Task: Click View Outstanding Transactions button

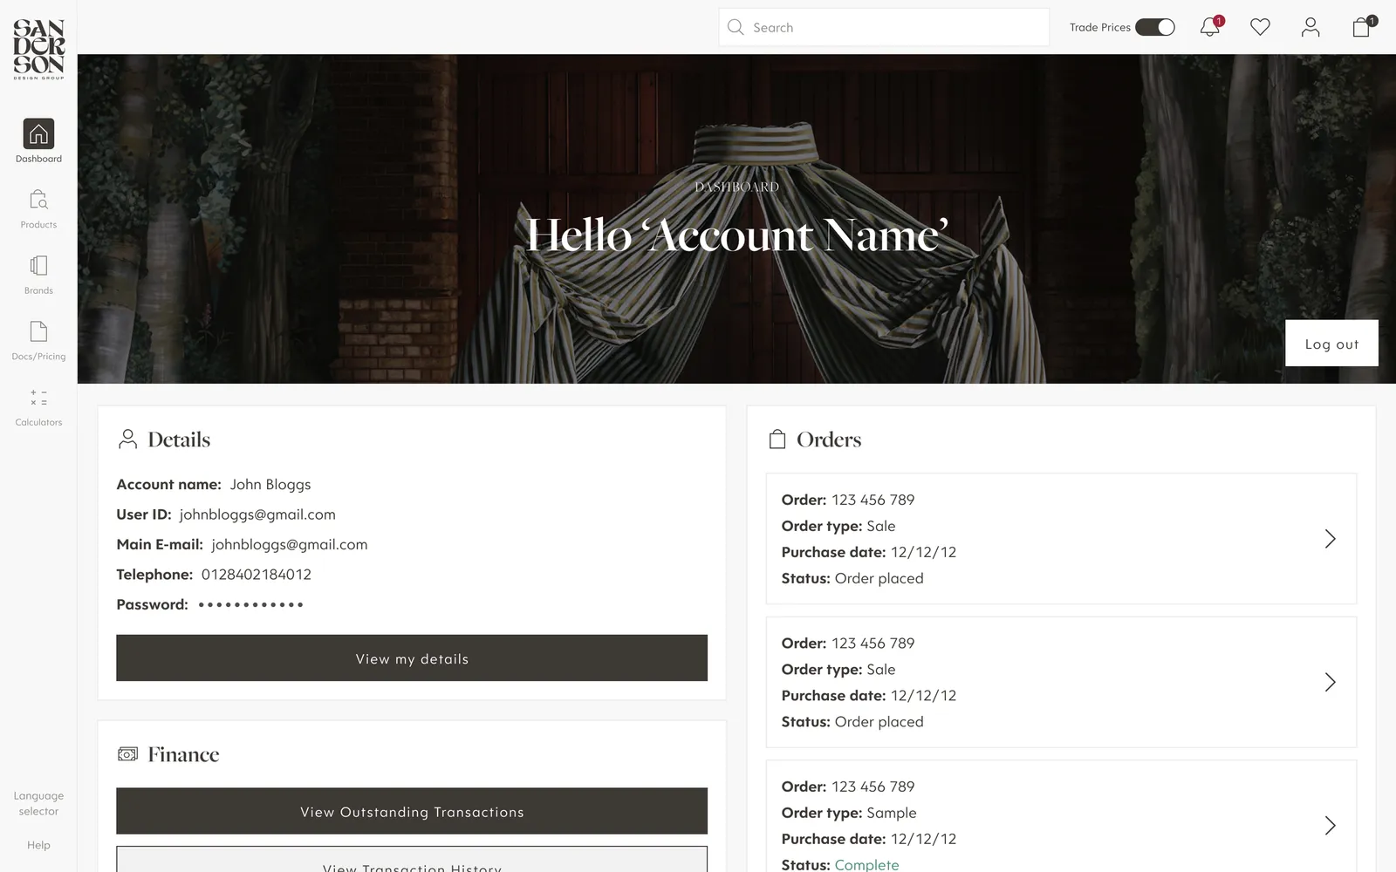Action: pos(412,811)
